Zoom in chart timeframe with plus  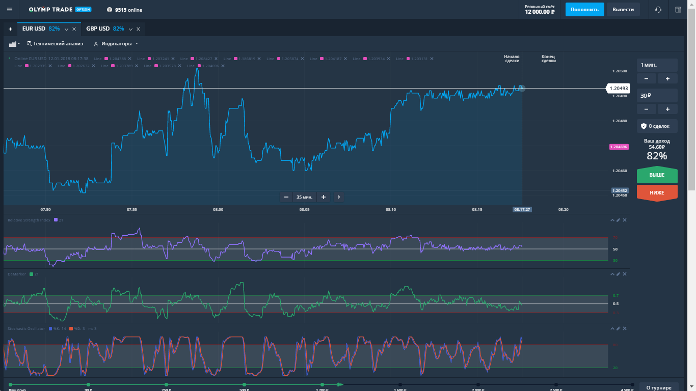pyautogui.click(x=324, y=197)
